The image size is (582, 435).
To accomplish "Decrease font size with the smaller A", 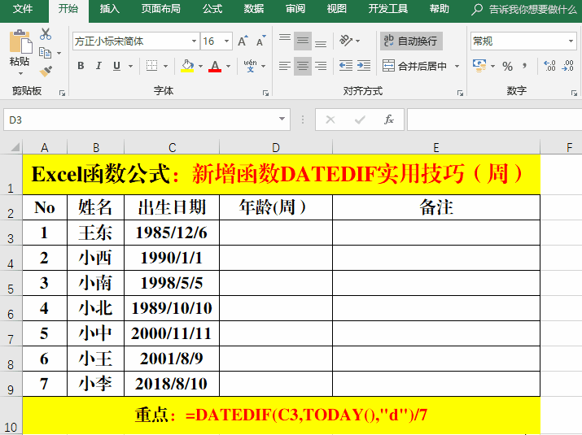I will [261, 41].
